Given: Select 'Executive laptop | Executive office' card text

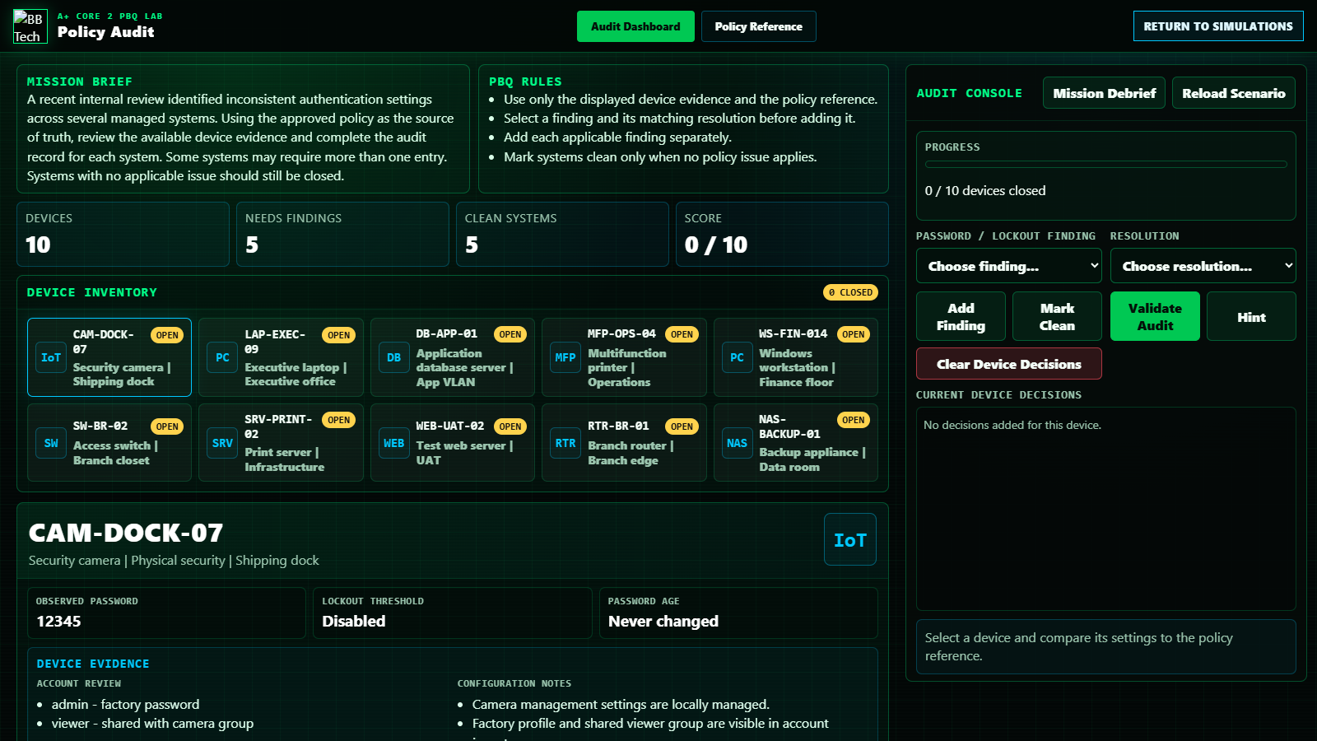Looking at the screenshot, I should (296, 375).
